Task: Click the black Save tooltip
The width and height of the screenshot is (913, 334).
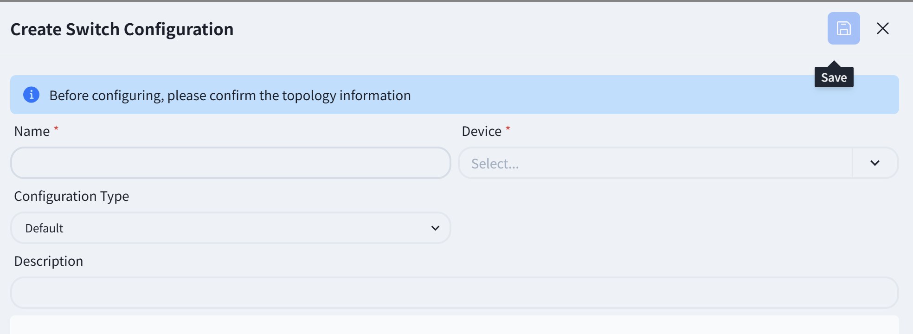Action: coord(834,77)
